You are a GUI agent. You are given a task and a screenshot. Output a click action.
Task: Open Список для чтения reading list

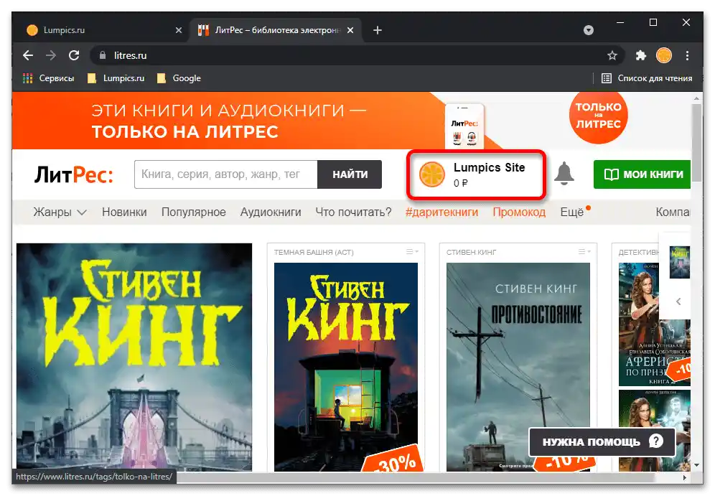coord(647,78)
